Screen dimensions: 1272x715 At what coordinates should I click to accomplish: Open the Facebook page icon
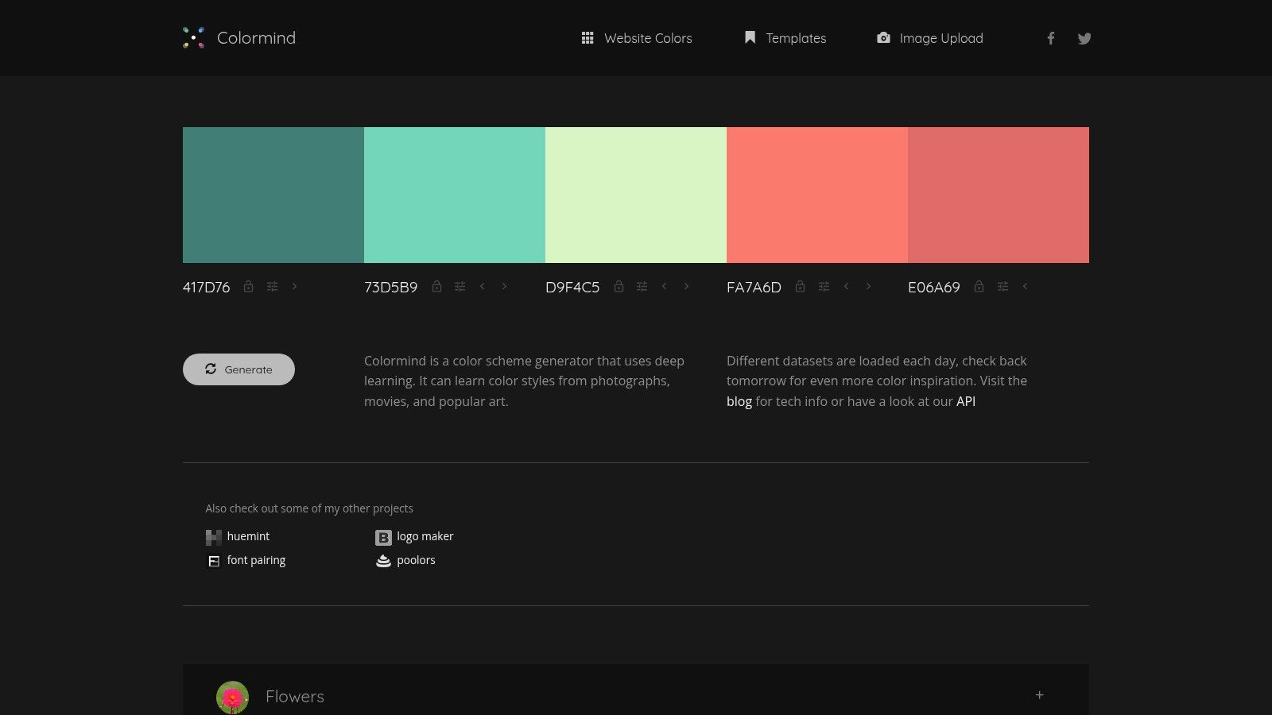coord(1050,38)
